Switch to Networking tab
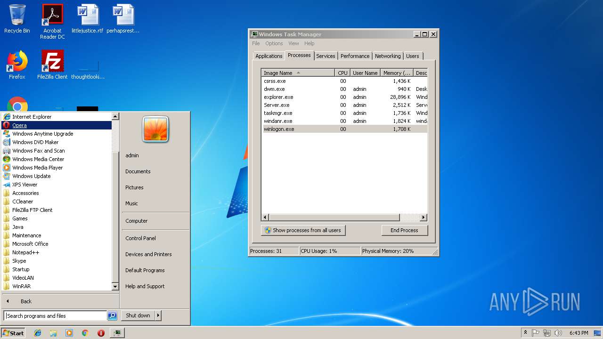This screenshot has height=339, width=603. point(388,56)
